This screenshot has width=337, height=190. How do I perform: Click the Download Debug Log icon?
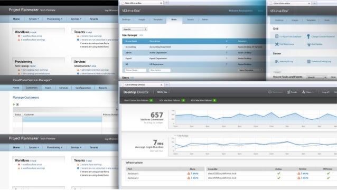(x=308, y=61)
